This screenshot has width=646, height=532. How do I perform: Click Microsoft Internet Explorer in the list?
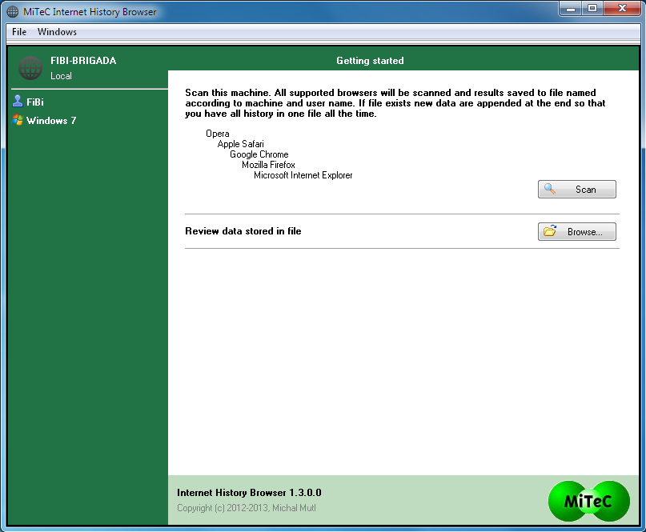pyautogui.click(x=303, y=175)
